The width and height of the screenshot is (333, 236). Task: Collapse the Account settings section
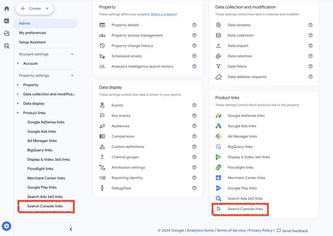click(x=72, y=54)
